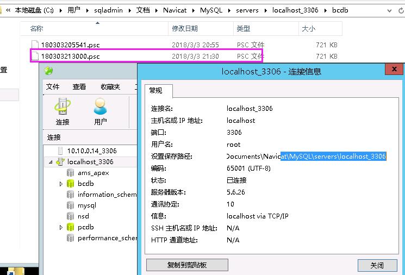Screen dimensions: 405x275
Task: Select the 10.10.0.14_3306 connection icon
Action: pyautogui.click(x=60, y=151)
